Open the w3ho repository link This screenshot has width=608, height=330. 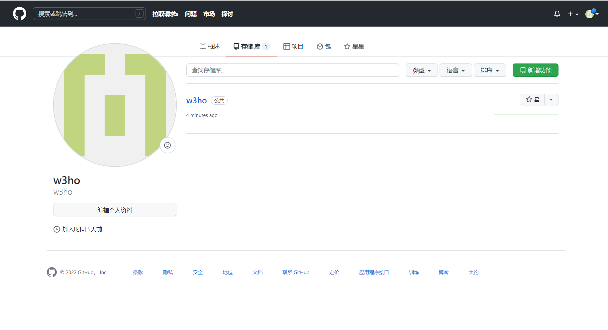coord(197,100)
